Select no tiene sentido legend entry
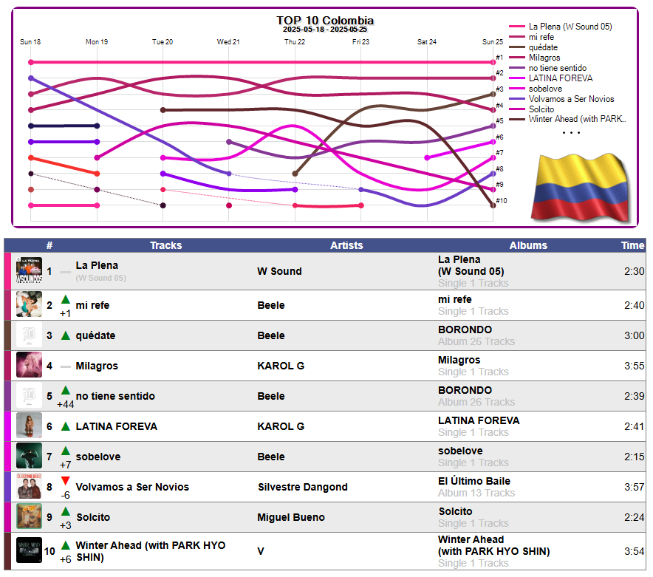Viewport: 653px width, 577px height. point(547,68)
